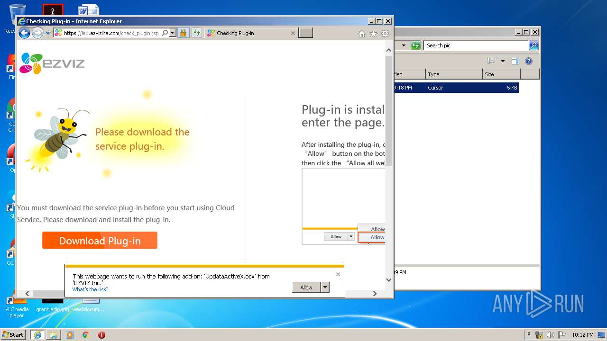Change the view in Explorer
Image resolution: width=607 pixels, height=341 pixels.
pos(491,61)
